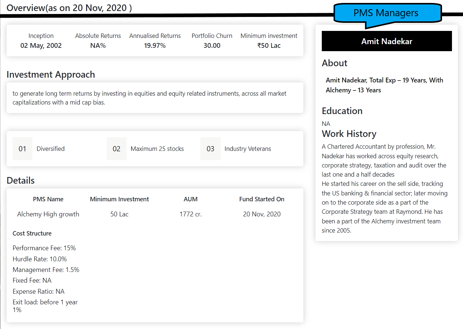Select the inception date 02 May, 2002
The height and width of the screenshot is (329, 463).
(x=41, y=46)
